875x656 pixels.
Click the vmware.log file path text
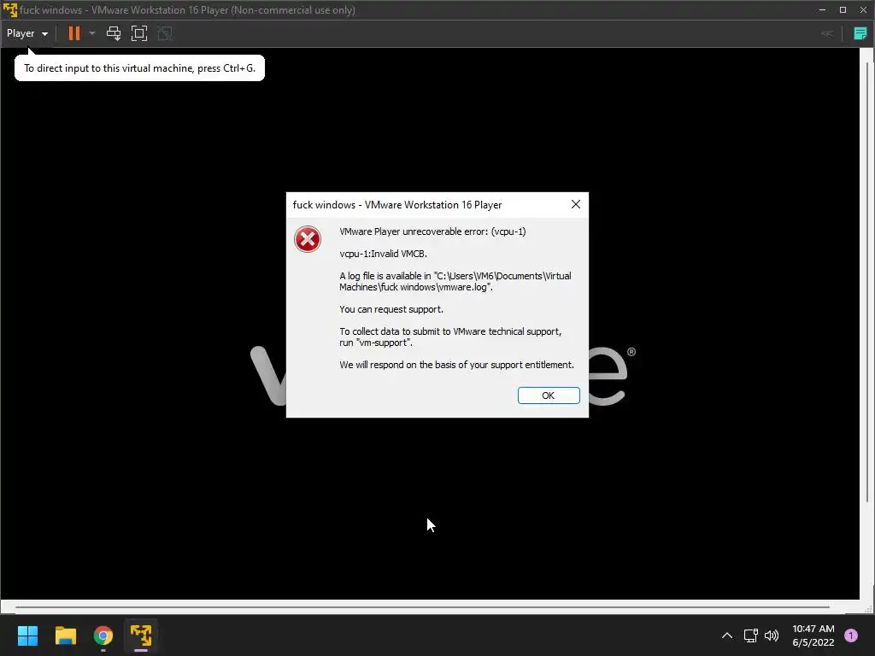[455, 281]
